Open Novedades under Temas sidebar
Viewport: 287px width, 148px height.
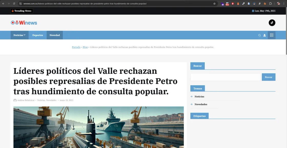(201, 104)
